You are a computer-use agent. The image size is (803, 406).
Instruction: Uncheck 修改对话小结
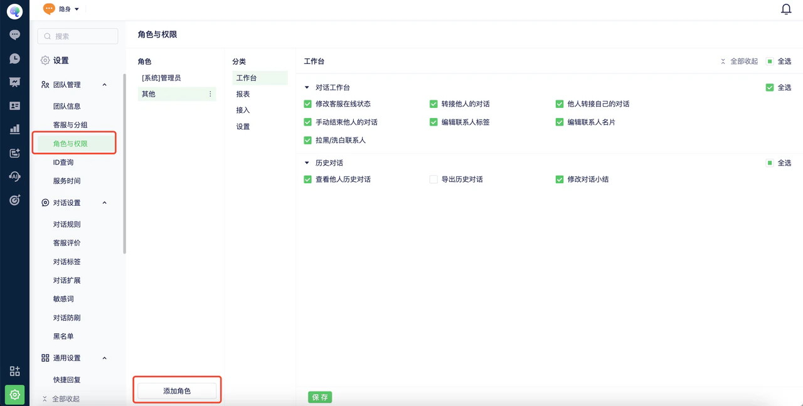[x=560, y=179]
